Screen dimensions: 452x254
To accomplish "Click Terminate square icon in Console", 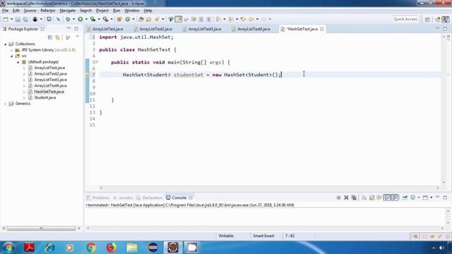I will coord(339,198).
